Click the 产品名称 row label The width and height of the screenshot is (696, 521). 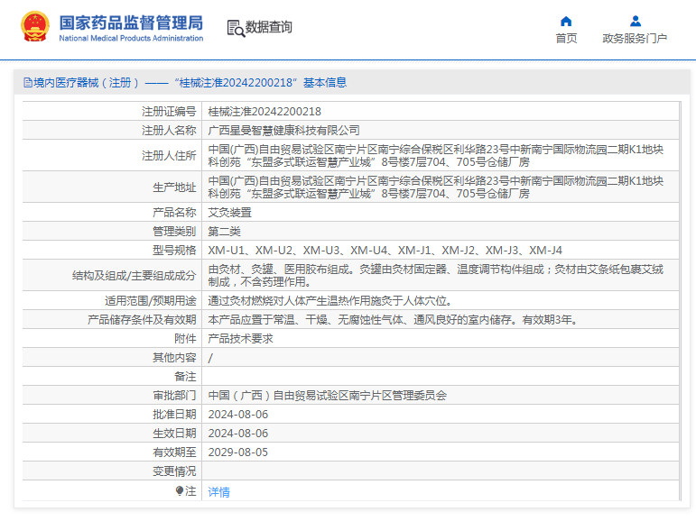(x=174, y=213)
